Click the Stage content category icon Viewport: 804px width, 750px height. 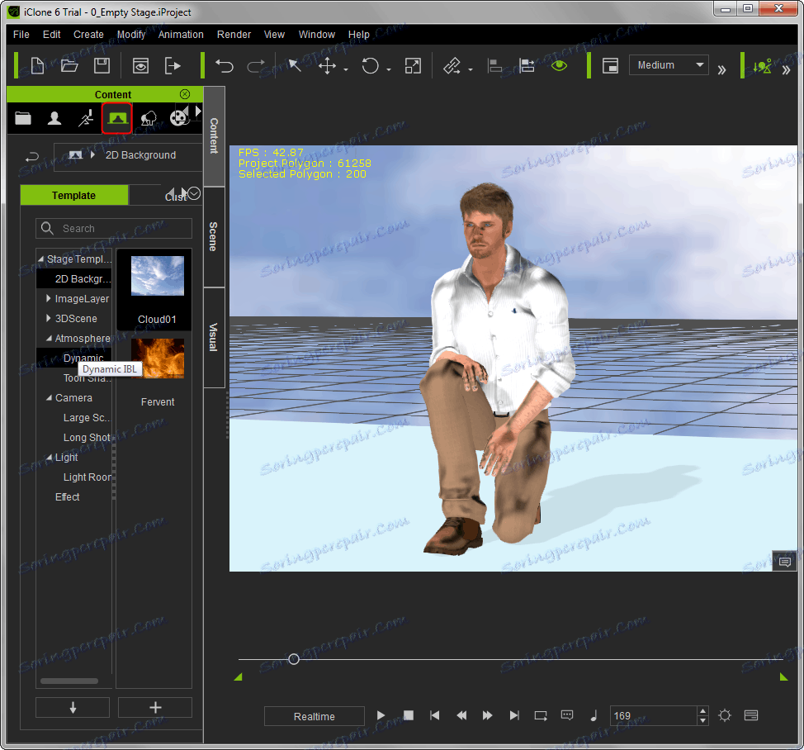pos(116,118)
